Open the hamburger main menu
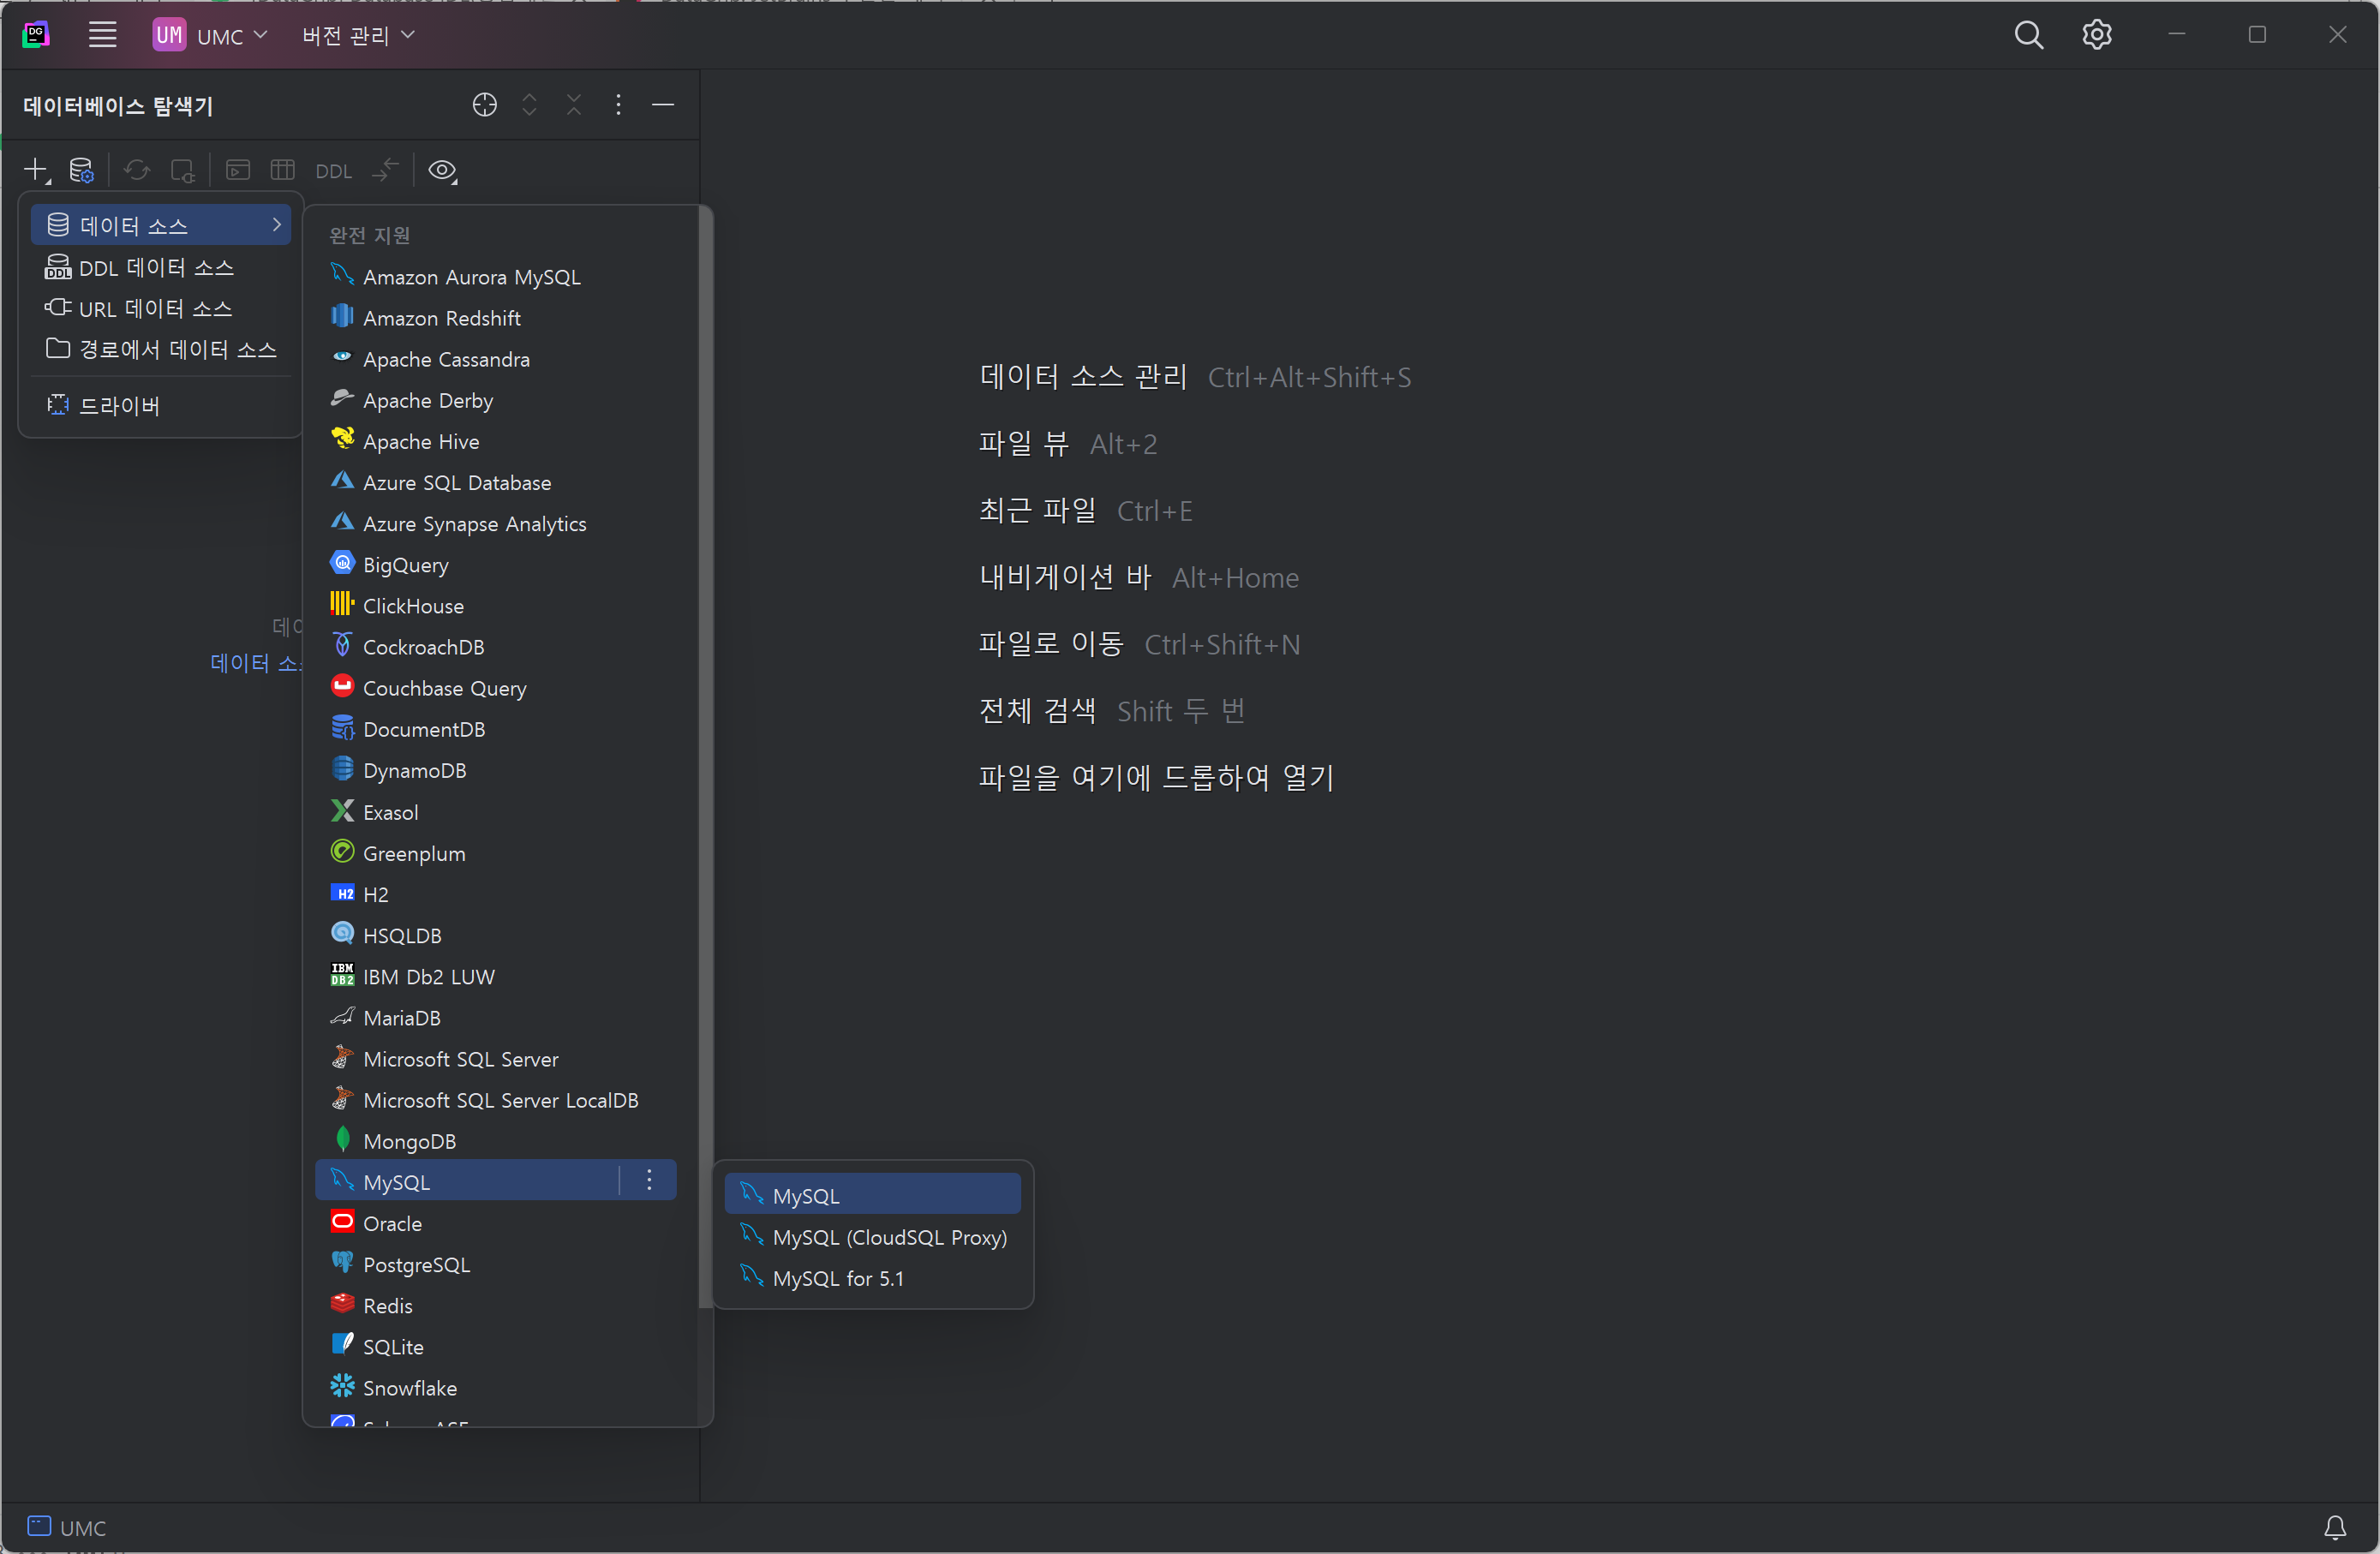The height and width of the screenshot is (1554, 2380). (102, 35)
